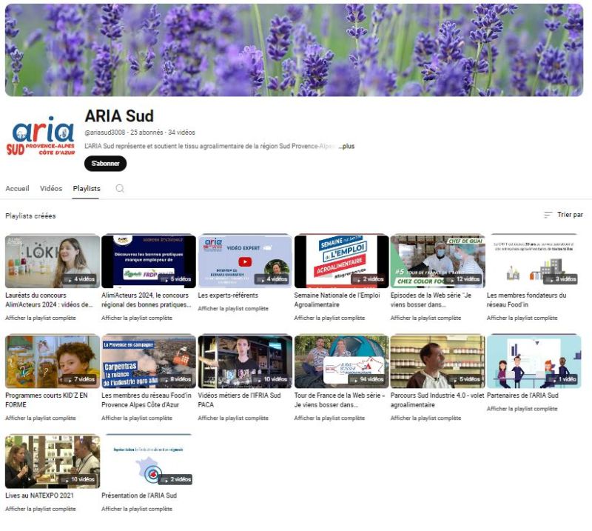
Task: Click the 12 vidéos playlist badge
Action: 463,279
